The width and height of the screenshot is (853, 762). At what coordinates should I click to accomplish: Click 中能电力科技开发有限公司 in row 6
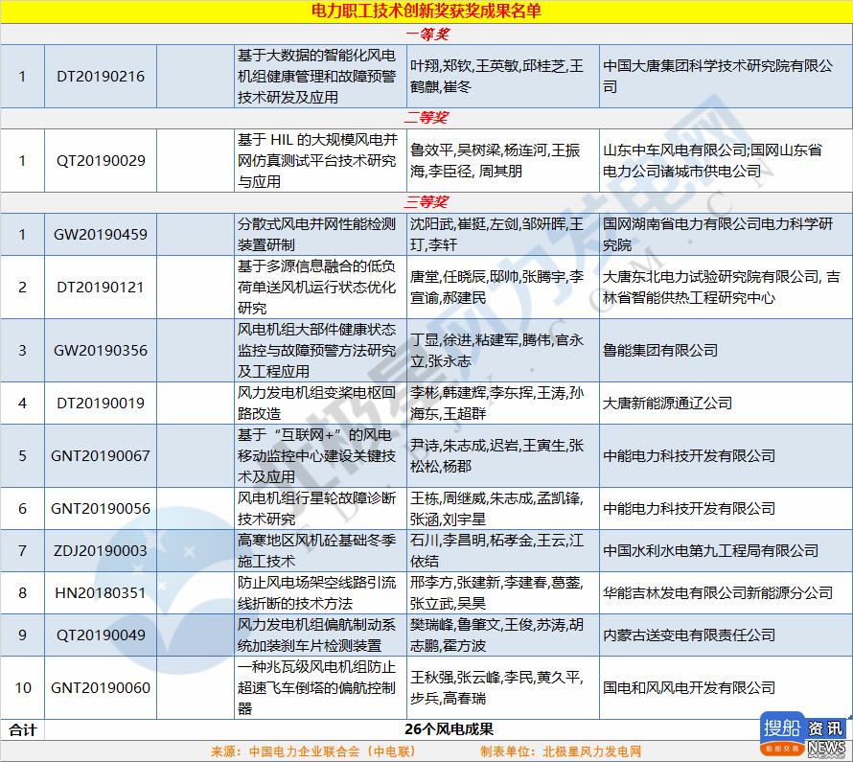[689, 509]
